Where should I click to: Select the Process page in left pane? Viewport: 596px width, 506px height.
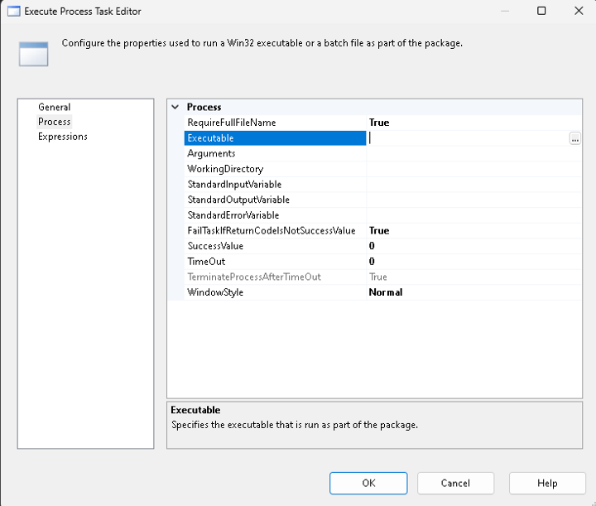[54, 122]
